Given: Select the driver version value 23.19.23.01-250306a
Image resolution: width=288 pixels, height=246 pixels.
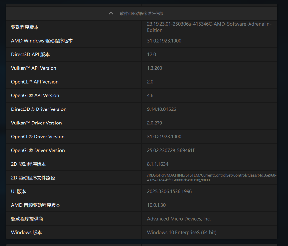Looking at the screenshot, I should pos(209,27).
